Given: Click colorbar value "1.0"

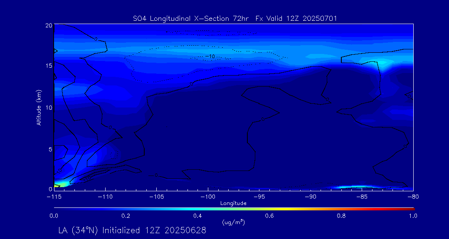Looking at the screenshot, I should click(x=413, y=216).
